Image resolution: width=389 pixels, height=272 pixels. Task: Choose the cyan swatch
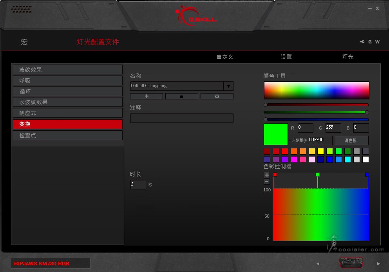[x=347, y=159]
